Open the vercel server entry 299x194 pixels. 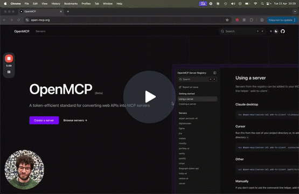182,183
